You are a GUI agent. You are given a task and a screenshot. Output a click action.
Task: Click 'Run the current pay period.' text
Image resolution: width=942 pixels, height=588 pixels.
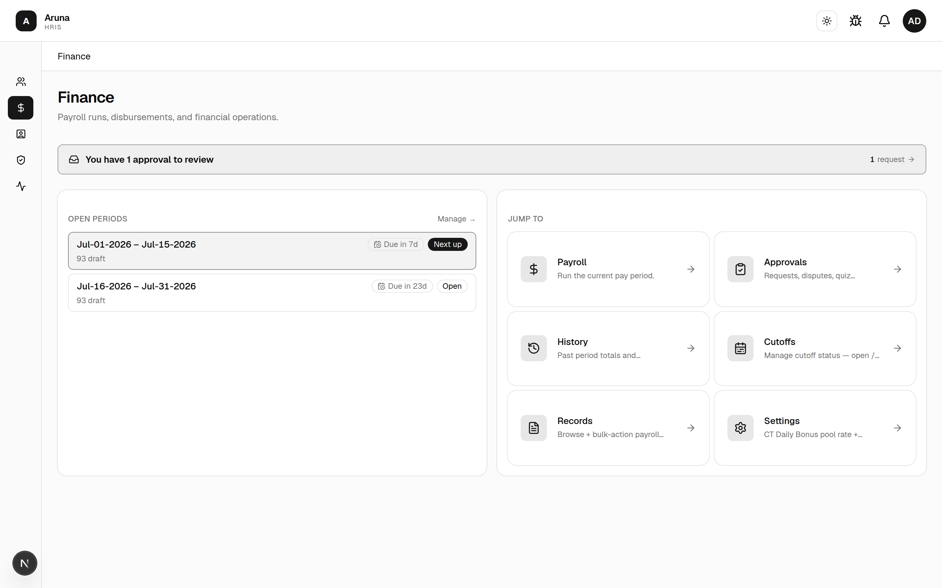(x=606, y=276)
